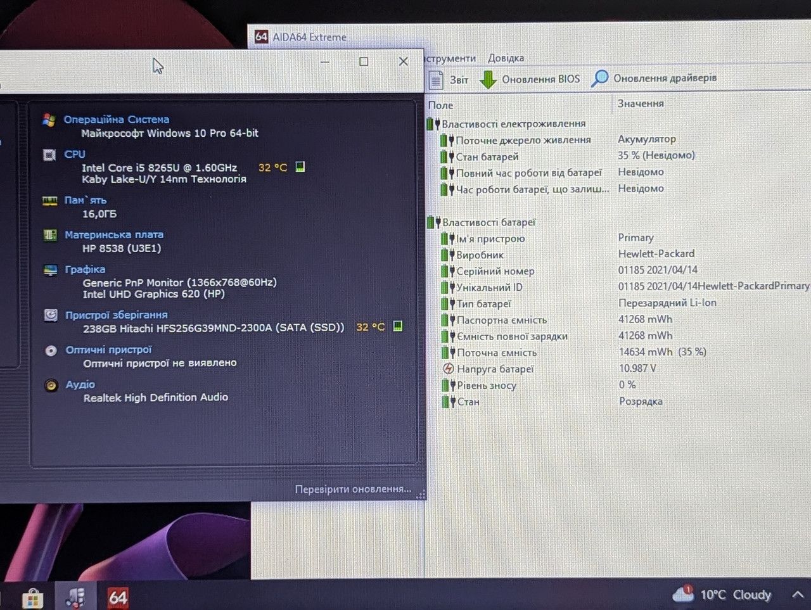Screen dimensions: 811x610
Task: Click the green Оновлення BIOS arrow icon
Action: [x=488, y=80]
